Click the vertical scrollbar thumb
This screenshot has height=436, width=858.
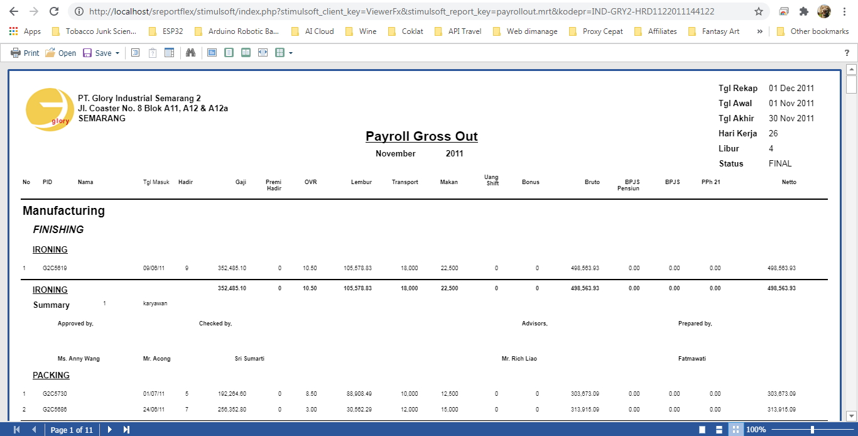point(852,84)
